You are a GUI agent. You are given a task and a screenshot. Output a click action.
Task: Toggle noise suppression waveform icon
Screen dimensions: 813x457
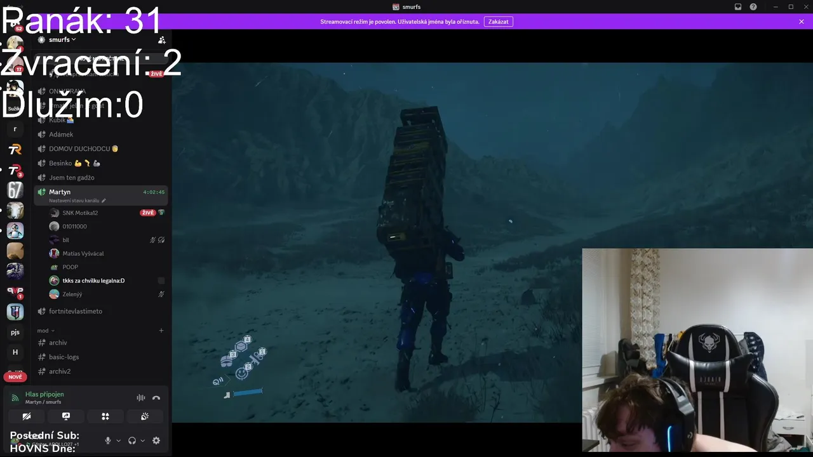click(141, 398)
